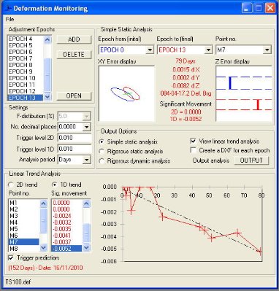Click the Point no. list scroll down arrow

pos(43,248)
